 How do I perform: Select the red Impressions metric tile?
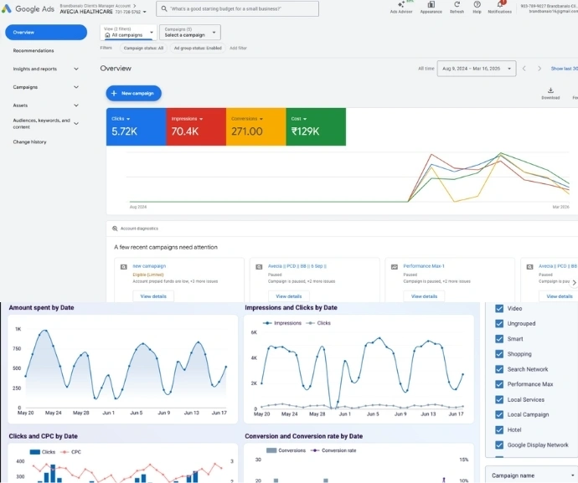(x=196, y=126)
